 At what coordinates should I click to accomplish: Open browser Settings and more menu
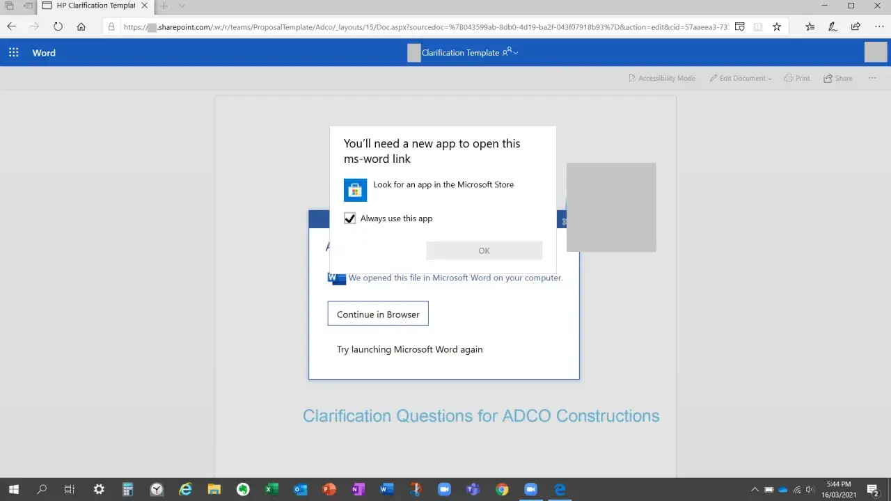pos(879,27)
